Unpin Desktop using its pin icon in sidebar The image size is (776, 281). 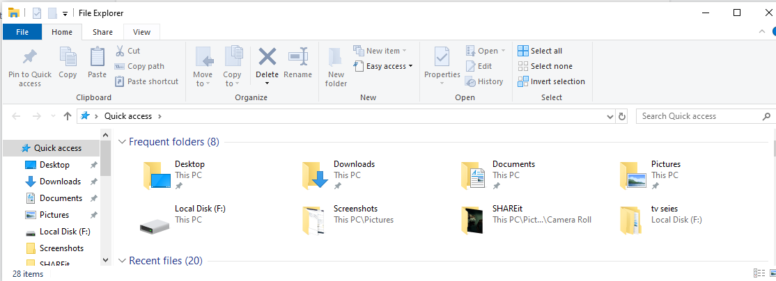pyautogui.click(x=93, y=165)
